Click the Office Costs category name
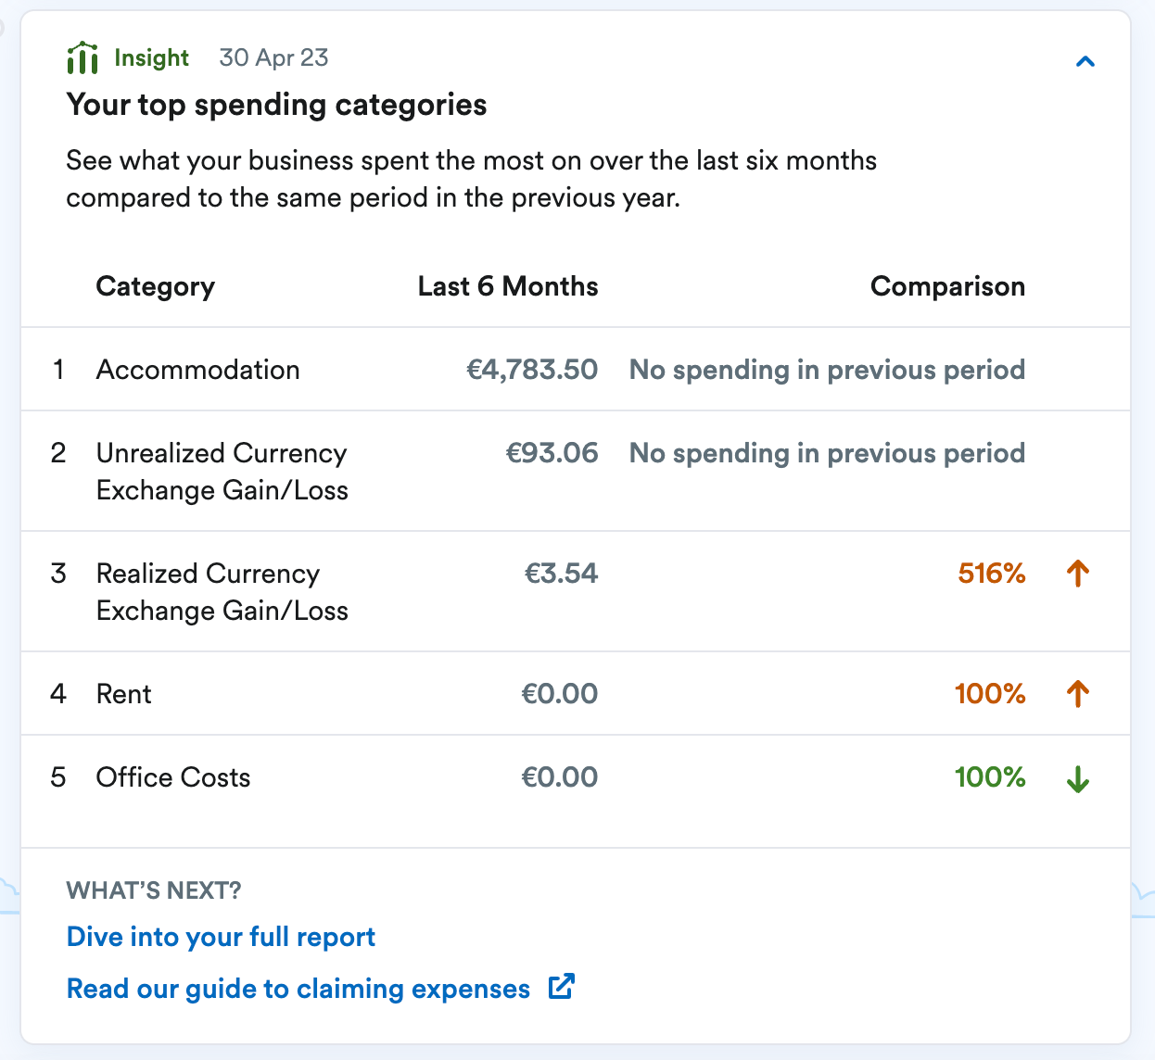The image size is (1155, 1060). click(173, 777)
